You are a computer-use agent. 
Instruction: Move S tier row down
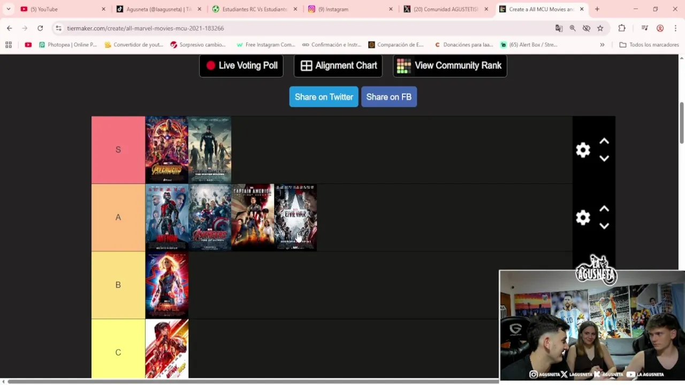(x=604, y=158)
